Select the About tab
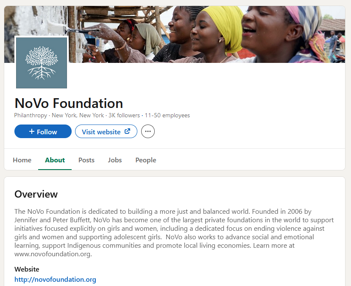This screenshot has height=286, width=351. (55, 160)
